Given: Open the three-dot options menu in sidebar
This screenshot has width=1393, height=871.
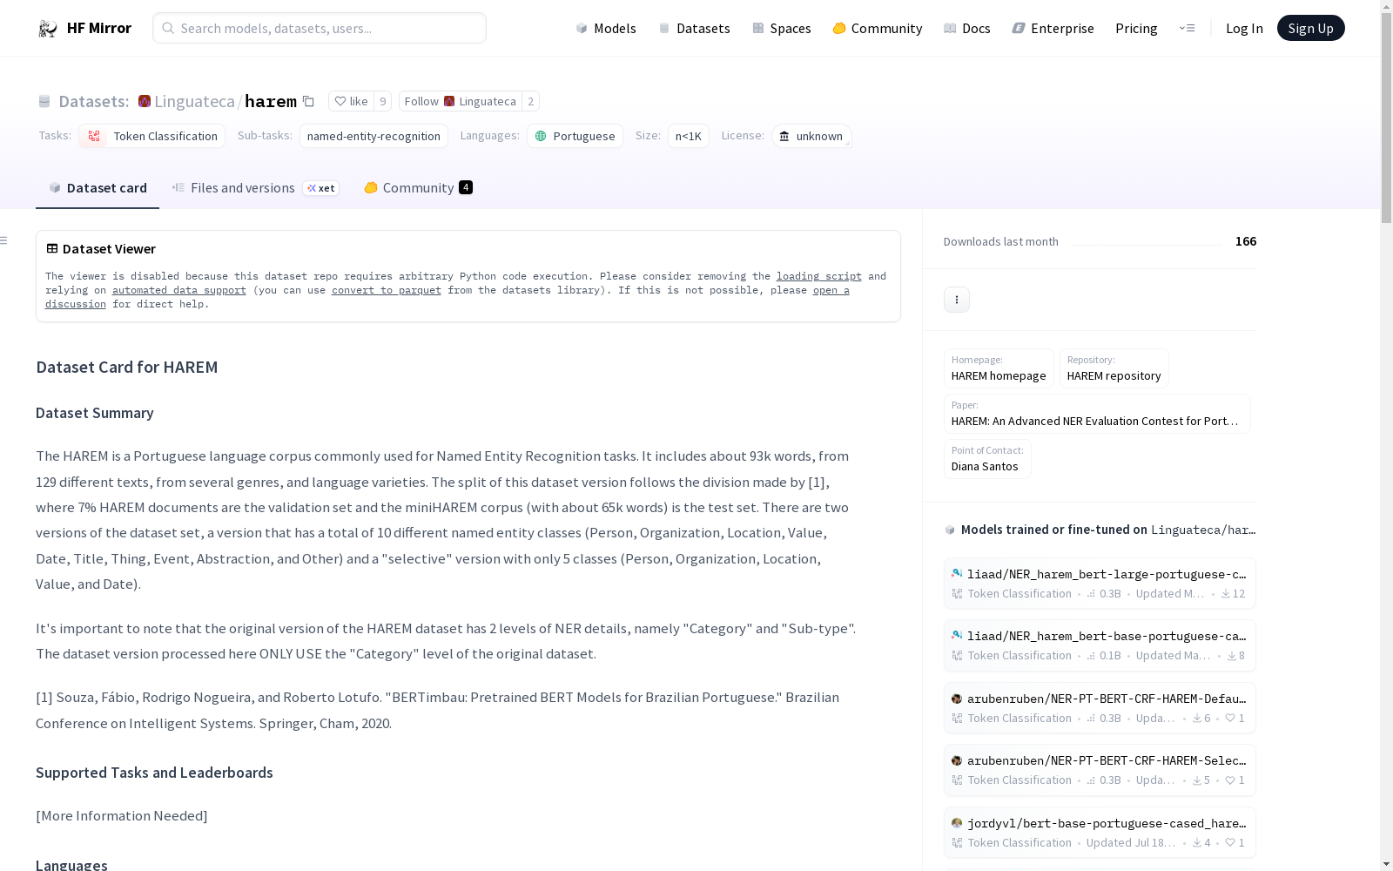Looking at the screenshot, I should 957,300.
